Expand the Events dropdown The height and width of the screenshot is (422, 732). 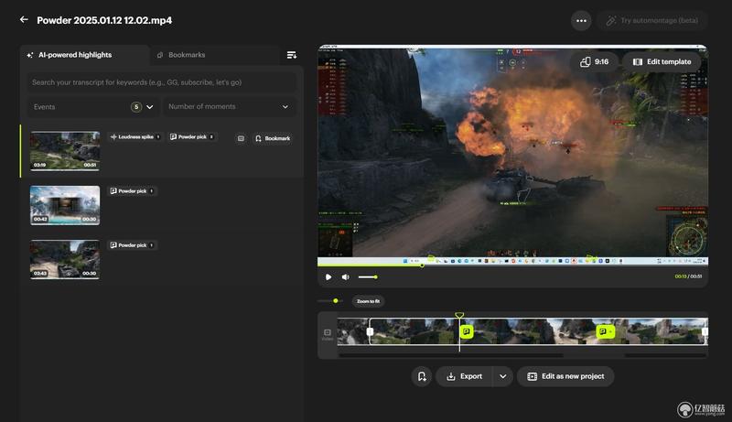click(93, 107)
